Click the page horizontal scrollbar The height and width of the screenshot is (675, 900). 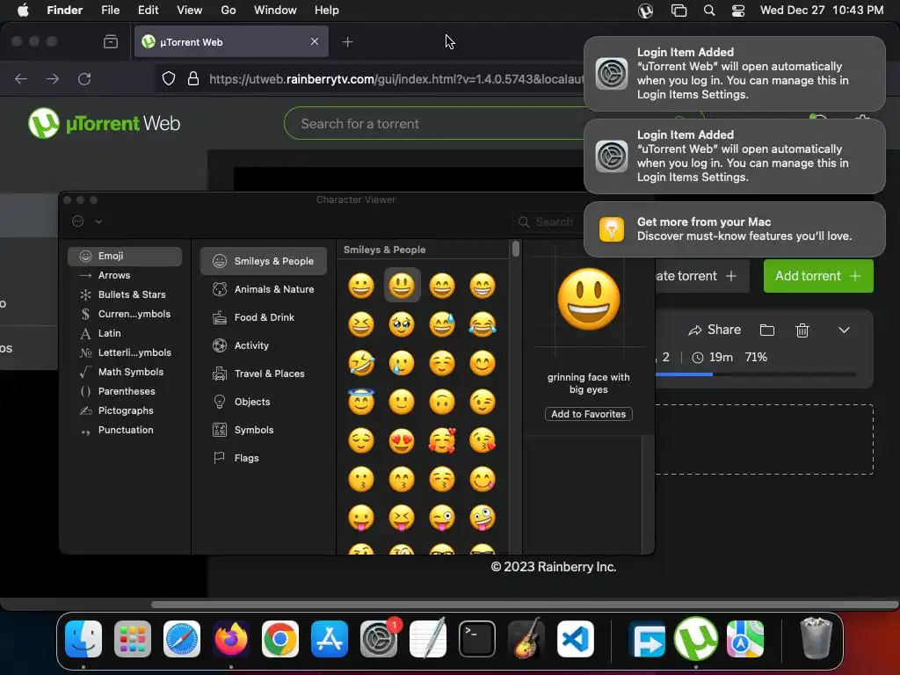pyautogui.click(x=525, y=605)
